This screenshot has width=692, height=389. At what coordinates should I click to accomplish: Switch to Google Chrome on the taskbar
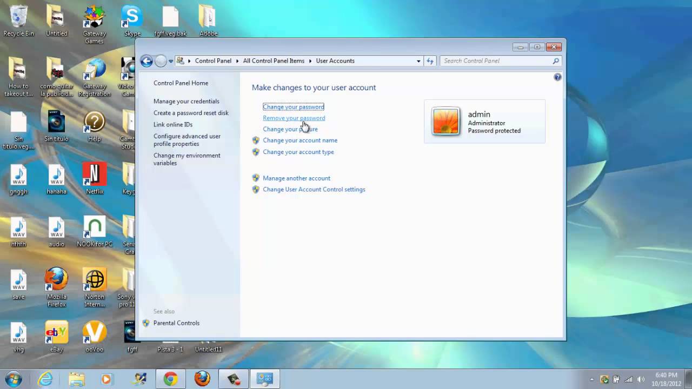[x=170, y=379]
